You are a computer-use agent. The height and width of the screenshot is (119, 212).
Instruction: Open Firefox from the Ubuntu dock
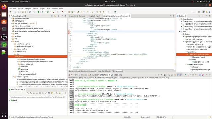4,7
